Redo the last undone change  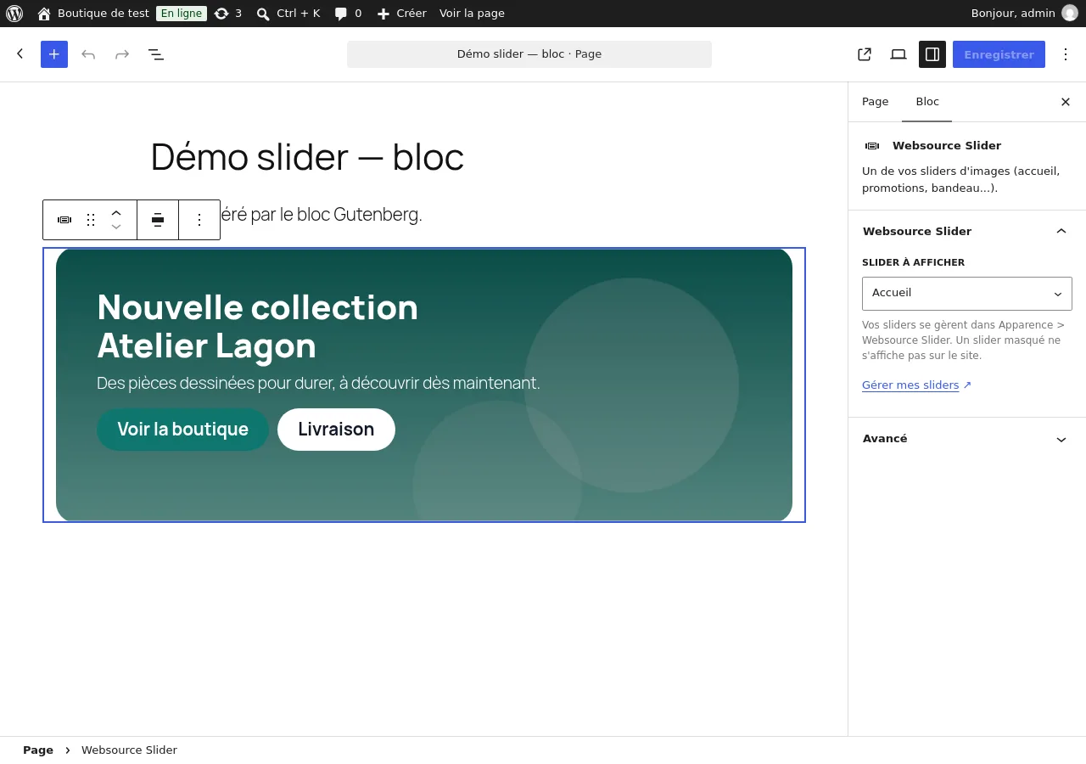point(122,54)
